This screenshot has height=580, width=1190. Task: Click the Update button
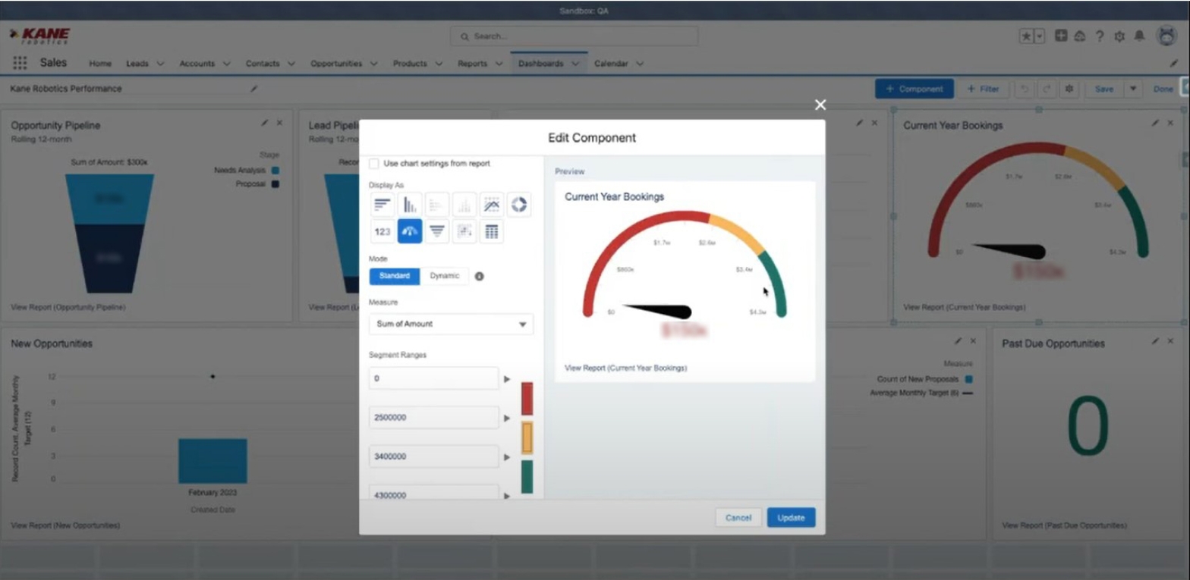pos(791,518)
